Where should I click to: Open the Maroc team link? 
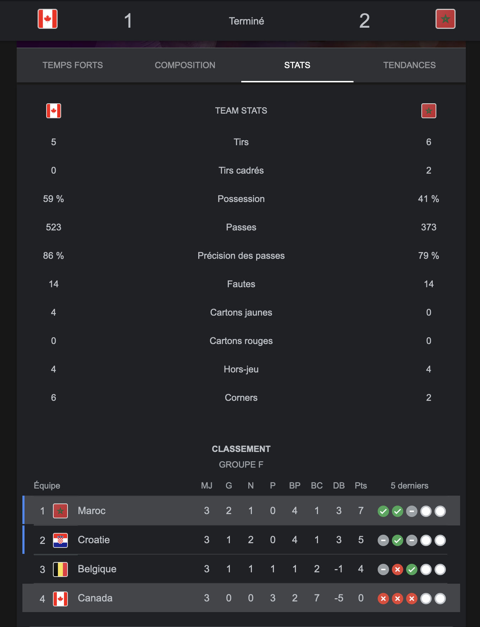click(92, 511)
